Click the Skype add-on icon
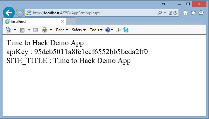Viewport: 209px width, 119px height. 126,30
